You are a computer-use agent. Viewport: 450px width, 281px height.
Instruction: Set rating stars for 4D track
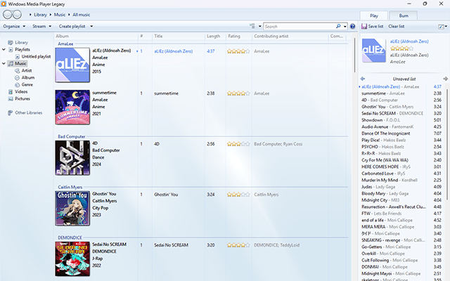[x=238, y=144]
